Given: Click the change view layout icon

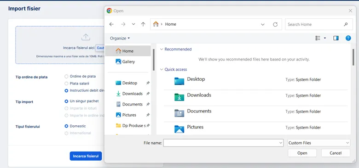Looking at the screenshot, I should tap(318, 38).
